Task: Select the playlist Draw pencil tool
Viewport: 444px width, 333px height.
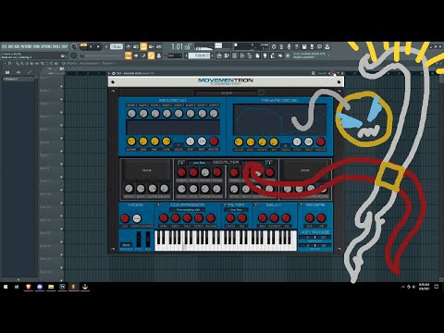Action: [x=18, y=64]
